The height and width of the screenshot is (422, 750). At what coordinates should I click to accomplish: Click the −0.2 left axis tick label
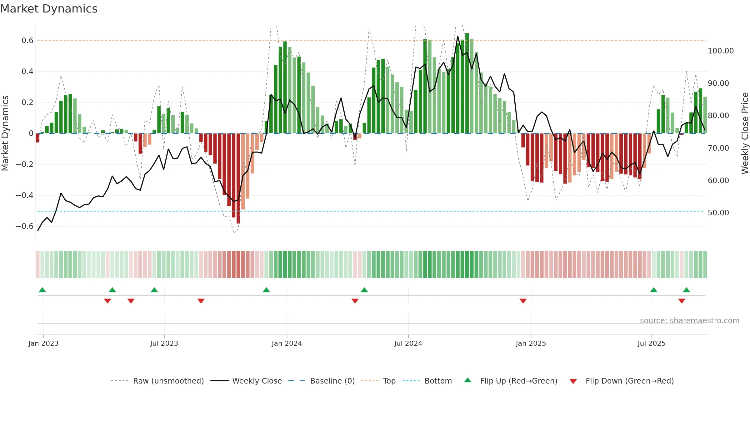(x=25, y=164)
